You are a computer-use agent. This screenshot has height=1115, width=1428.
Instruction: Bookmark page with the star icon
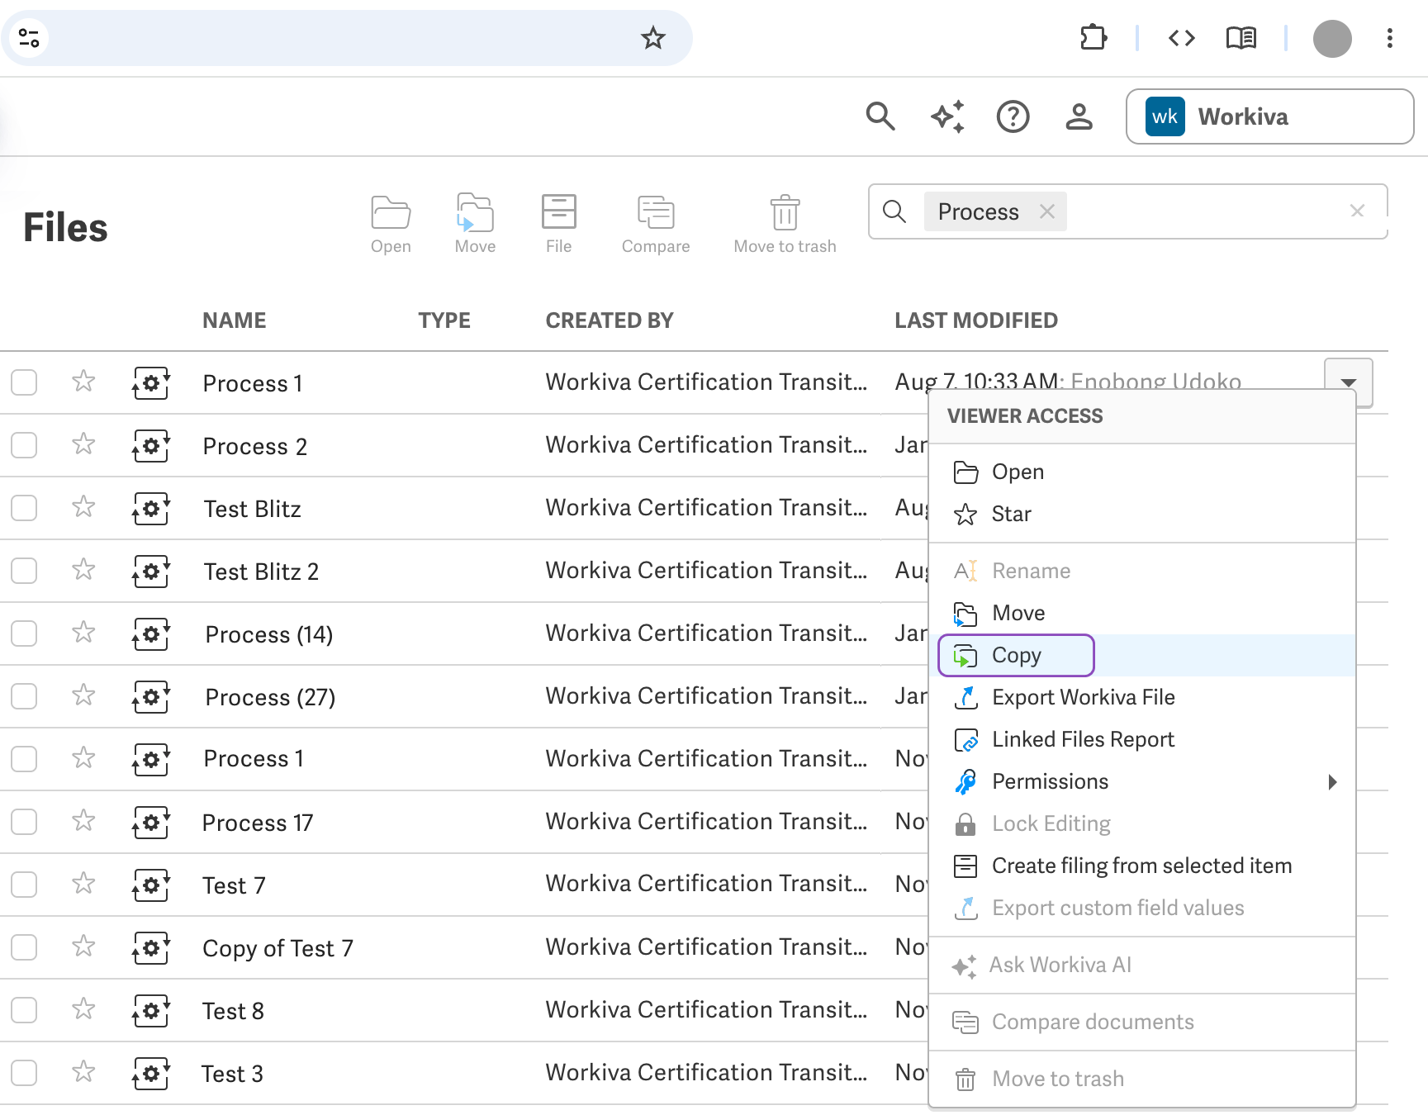[x=653, y=38]
